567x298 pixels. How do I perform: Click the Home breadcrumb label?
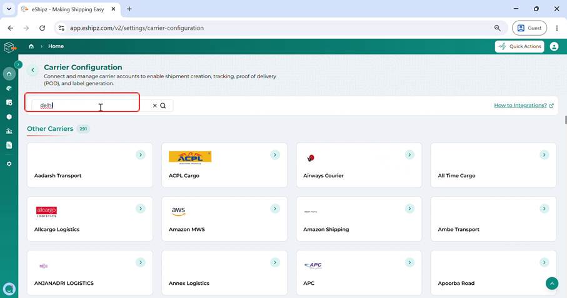[56, 46]
